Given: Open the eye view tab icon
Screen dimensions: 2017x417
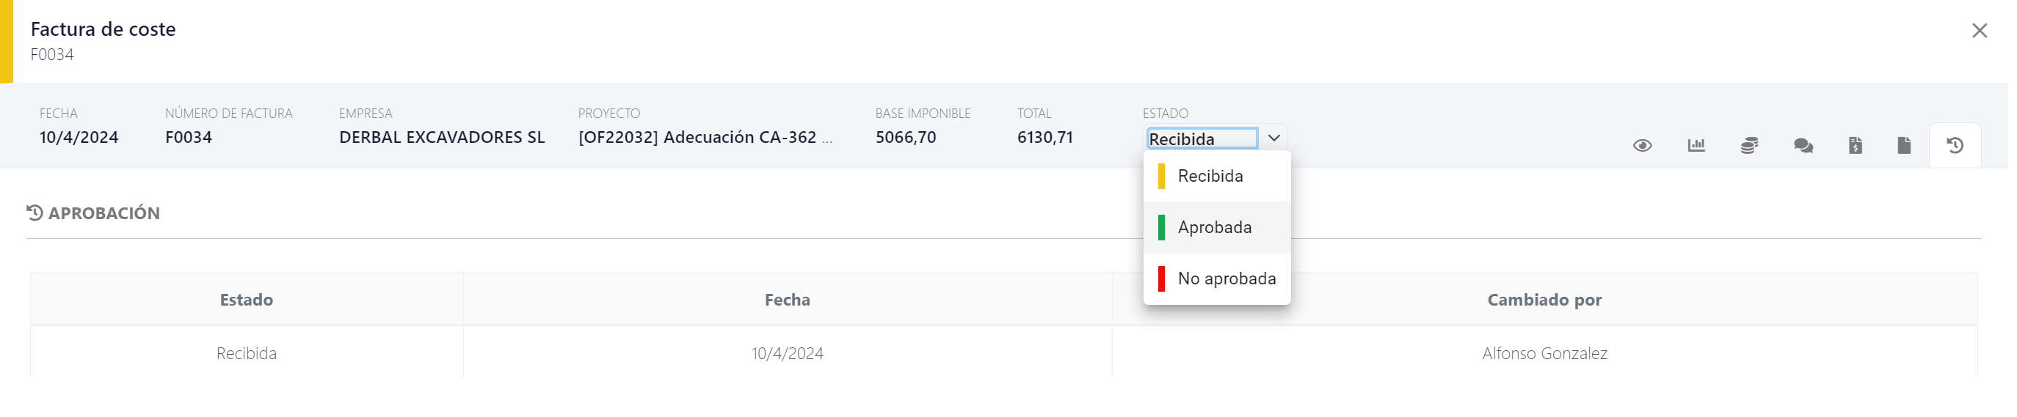Looking at the screenshot, I should (x=1642, y=146).
